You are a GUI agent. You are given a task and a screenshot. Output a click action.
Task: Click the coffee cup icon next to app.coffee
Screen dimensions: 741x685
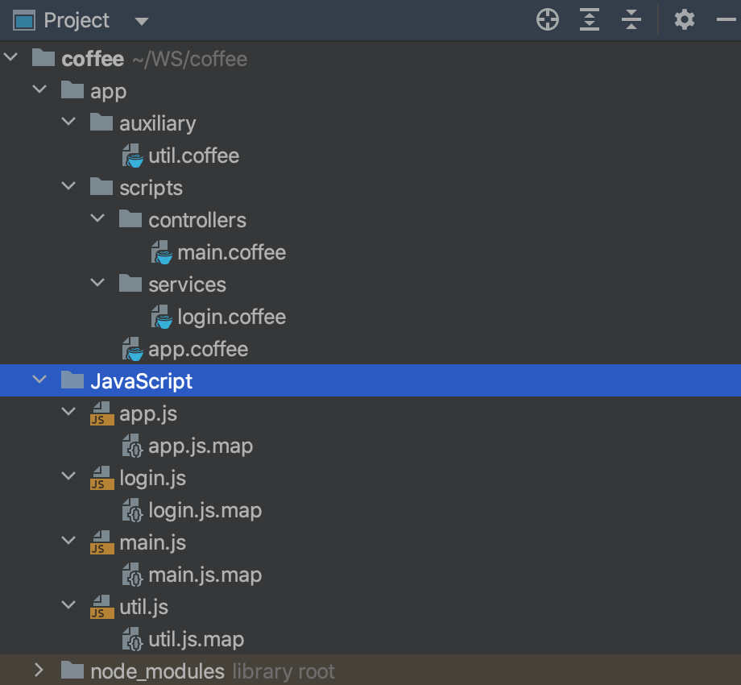(x=131, y=349)
